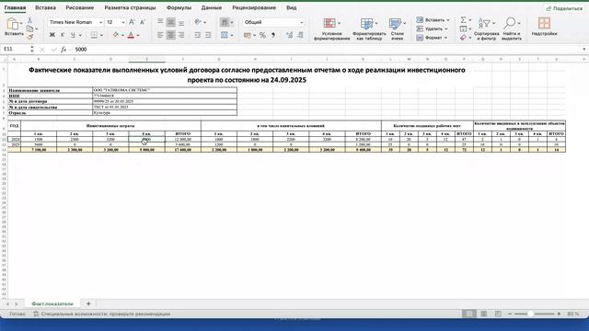Open the Вставить cells dropdown
Image resolution: width=589 pixels, height=331 pixels.
[x=433, y=20]
